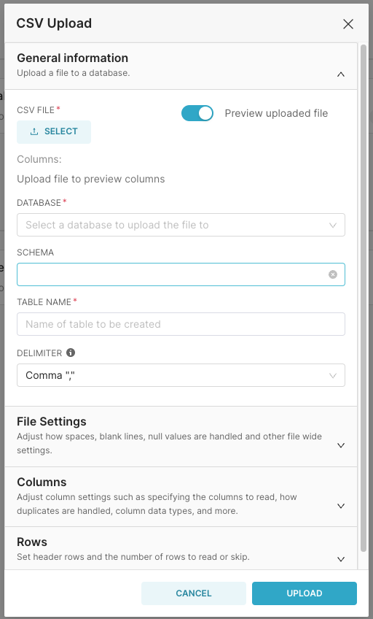This screenshot has width=373, height=619.
Task: Focus the Table Name input field
Action: (181, 324)
